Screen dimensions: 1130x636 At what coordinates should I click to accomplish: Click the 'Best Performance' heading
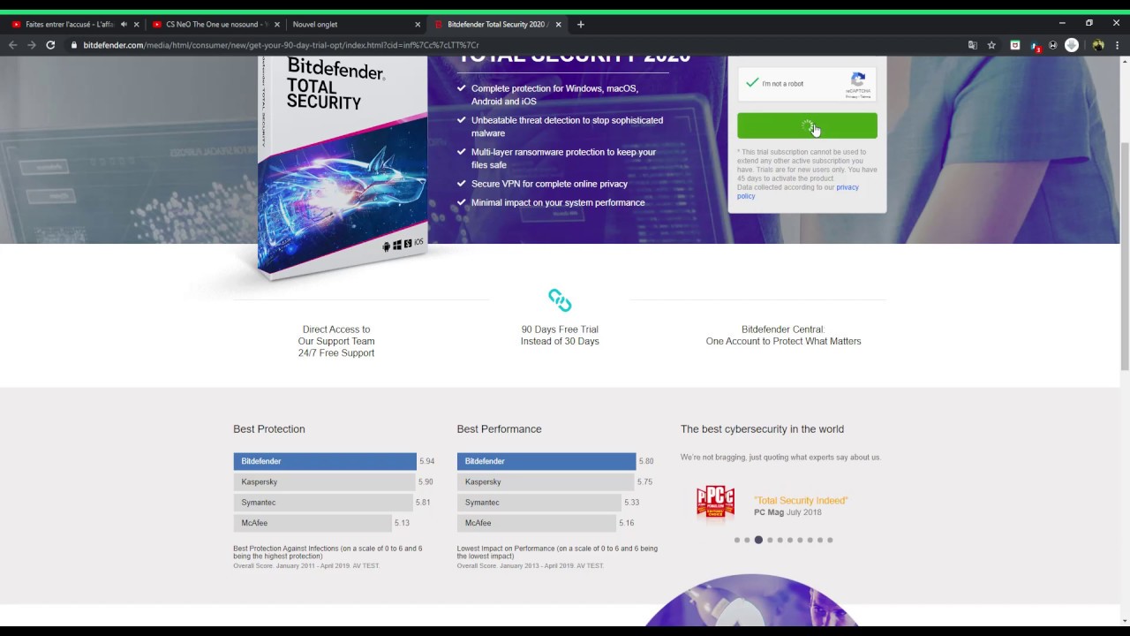(x=499, y=429)
